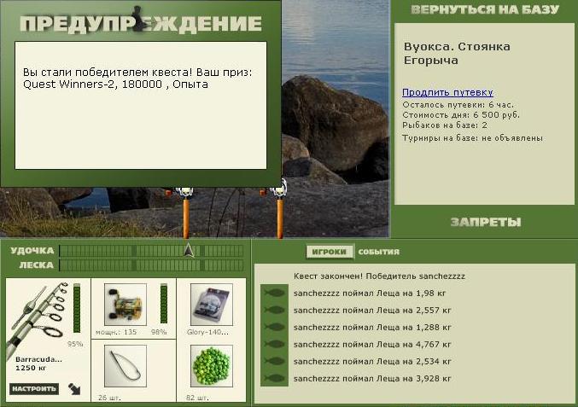Click the left fishing rod on shore
Screen dimensions: 578x407
click(x=185, y=213)
